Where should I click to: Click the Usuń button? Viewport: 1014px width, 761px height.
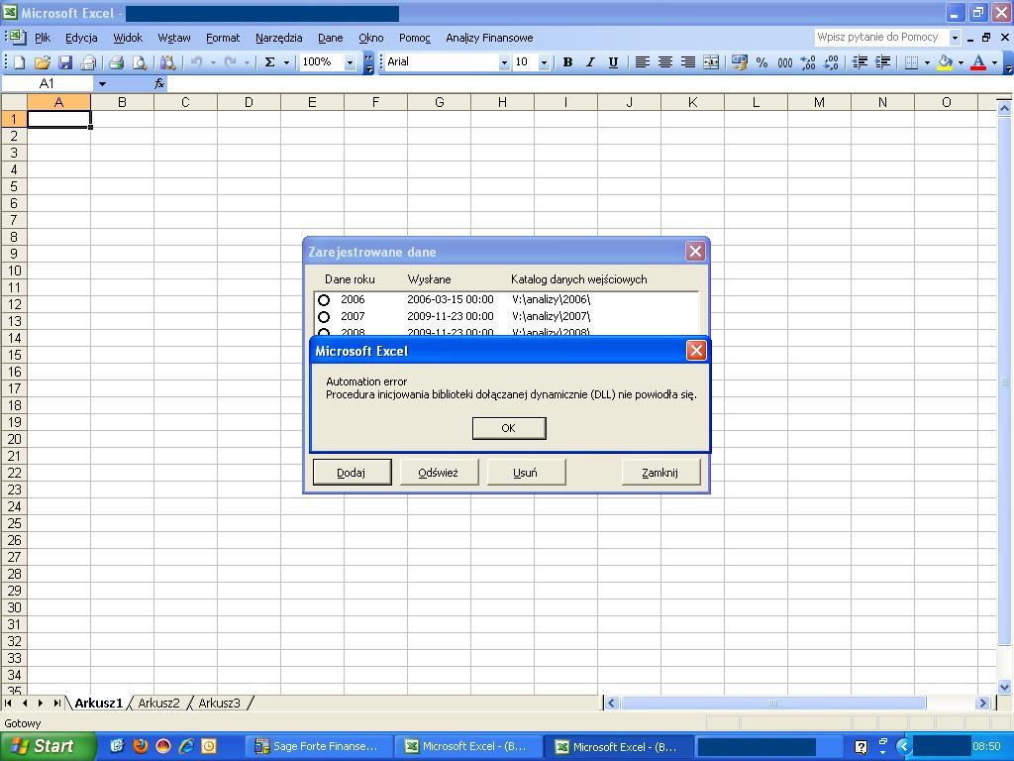526,473
